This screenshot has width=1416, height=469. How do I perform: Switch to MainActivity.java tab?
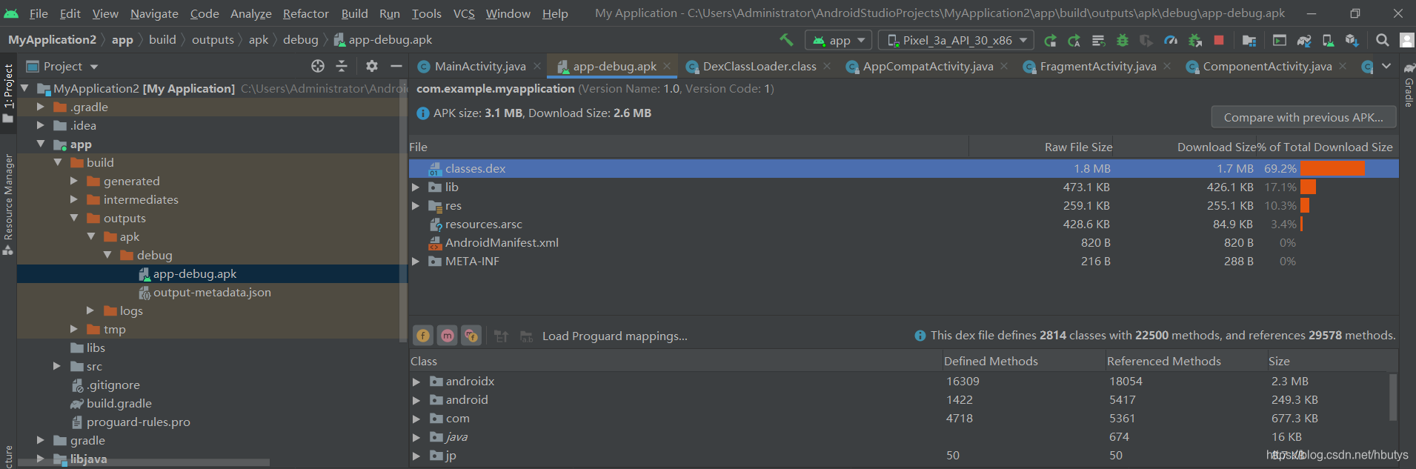[480, 66]
